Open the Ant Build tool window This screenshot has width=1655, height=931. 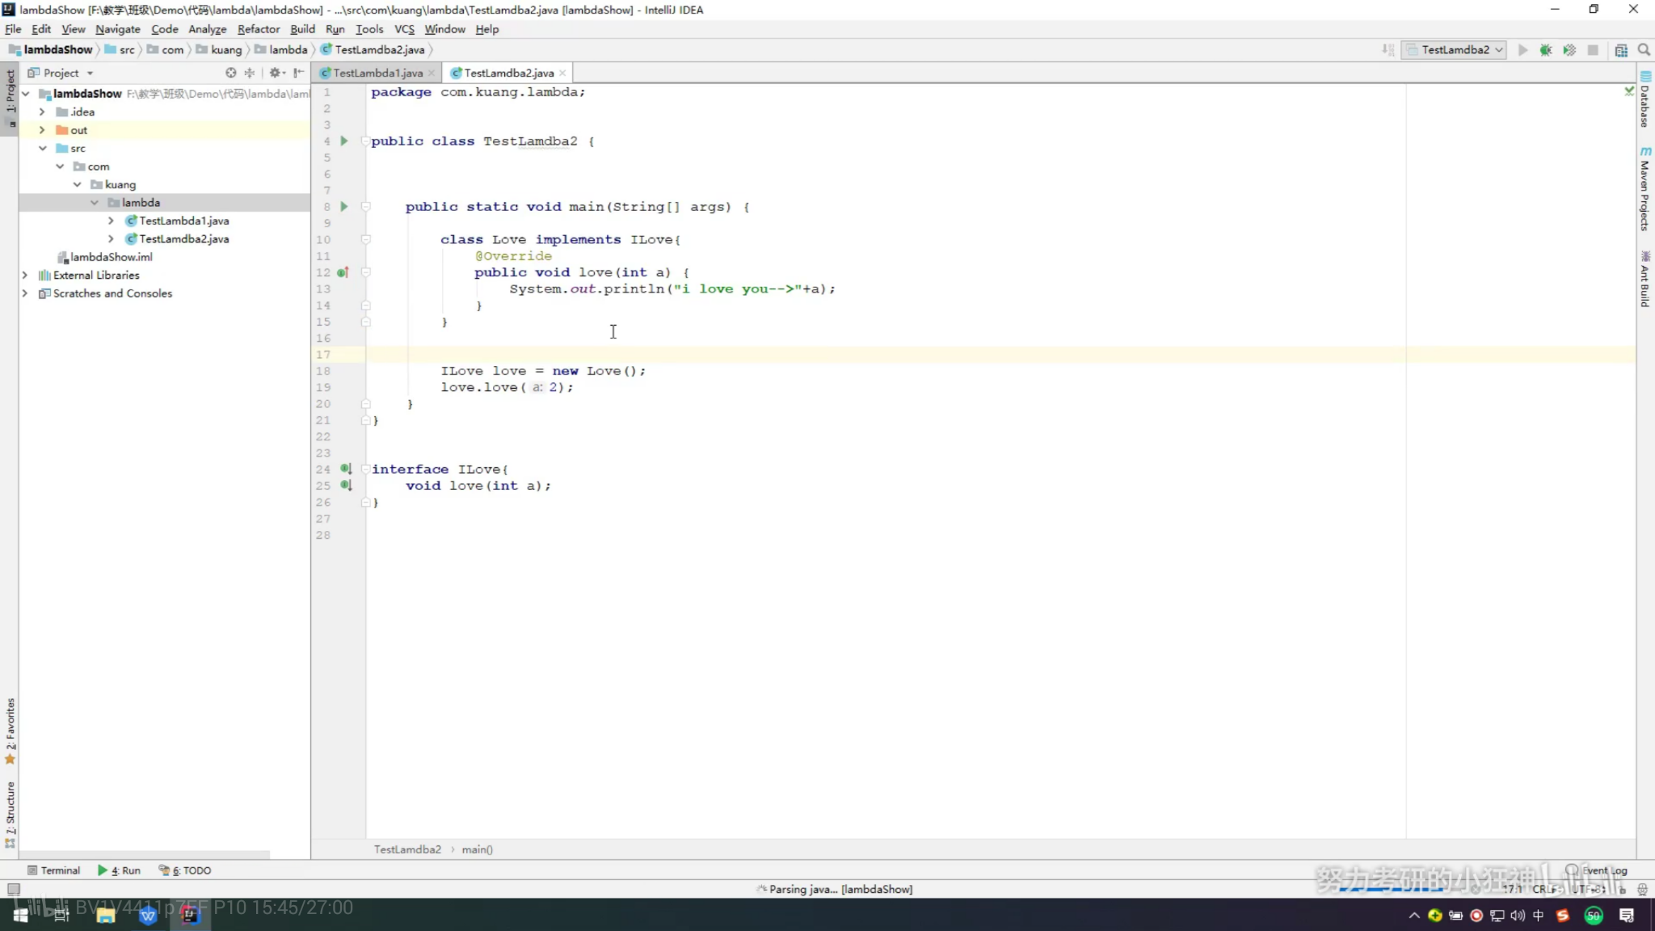pyautogui.click(x=1645, y=280)
